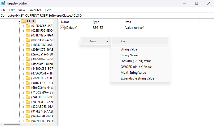The image size is (214, 126).
Task: Choose Key from the New submenu
Action: coord(123,41)
